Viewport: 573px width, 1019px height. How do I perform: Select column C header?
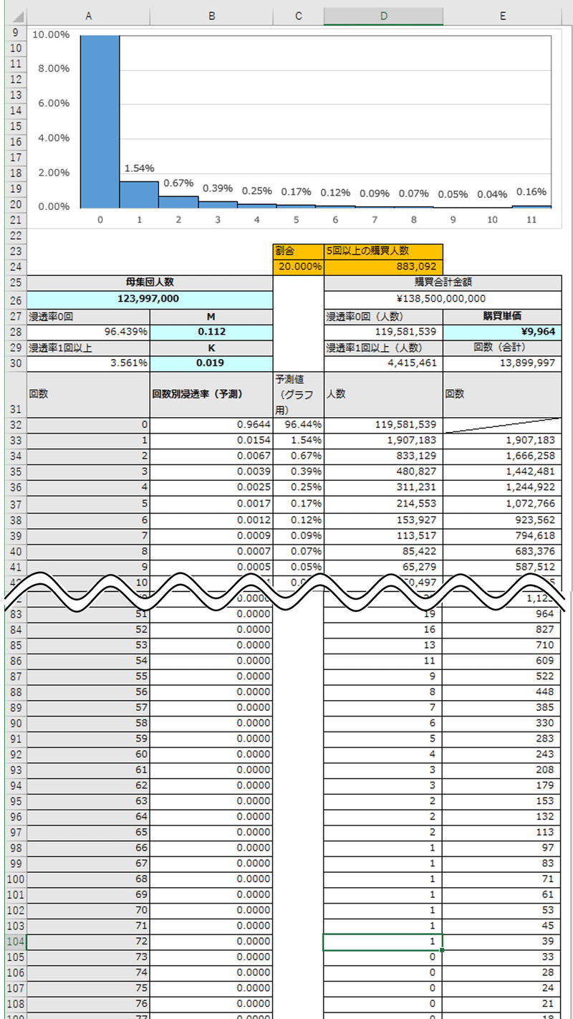(298, 16)
